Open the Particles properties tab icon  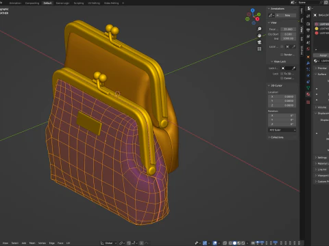click(x=308, y=69)
